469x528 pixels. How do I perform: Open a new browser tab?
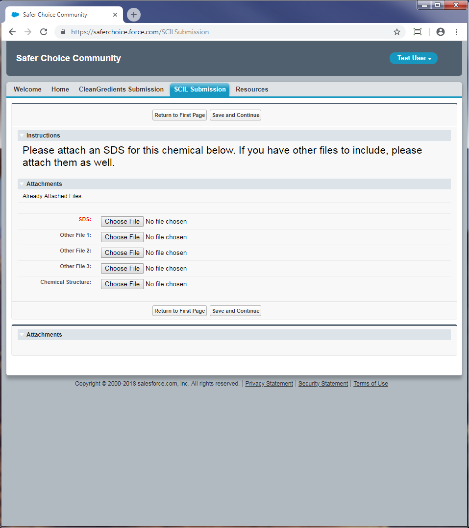[x=133, y=15]
